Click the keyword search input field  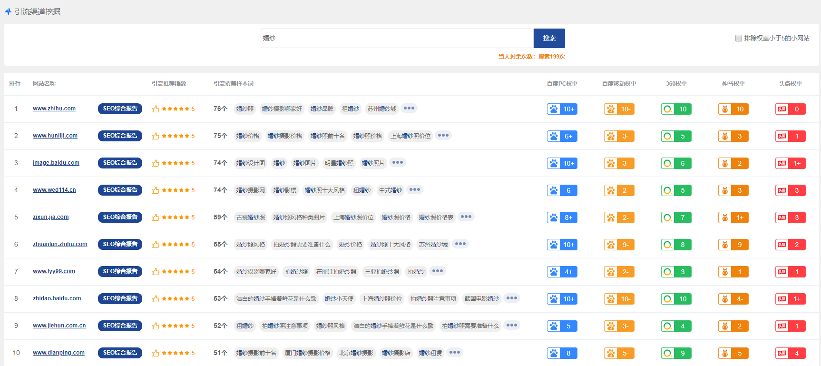[397, 38]
